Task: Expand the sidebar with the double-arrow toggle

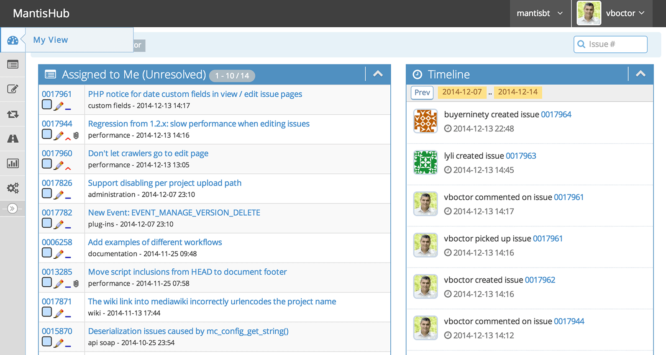Action: [13, 208]
